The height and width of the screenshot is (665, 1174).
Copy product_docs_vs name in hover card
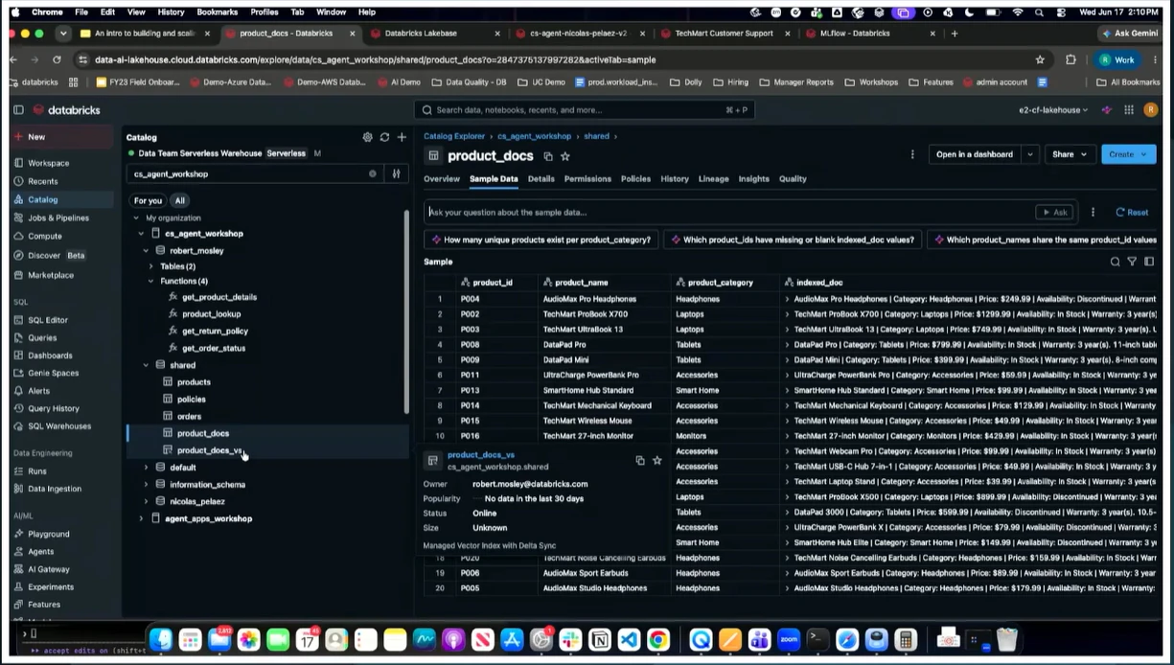point(640,461)
